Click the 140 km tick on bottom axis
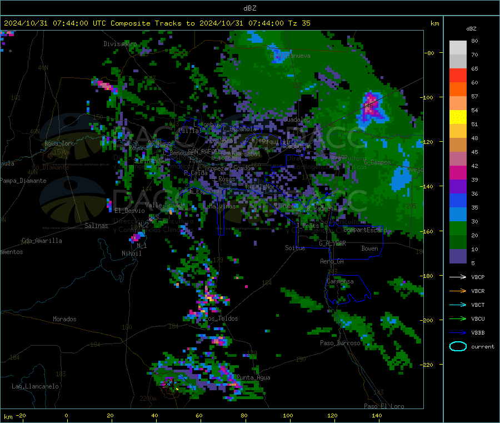Viewport: 500px width, 423px height. coord(377,416)
